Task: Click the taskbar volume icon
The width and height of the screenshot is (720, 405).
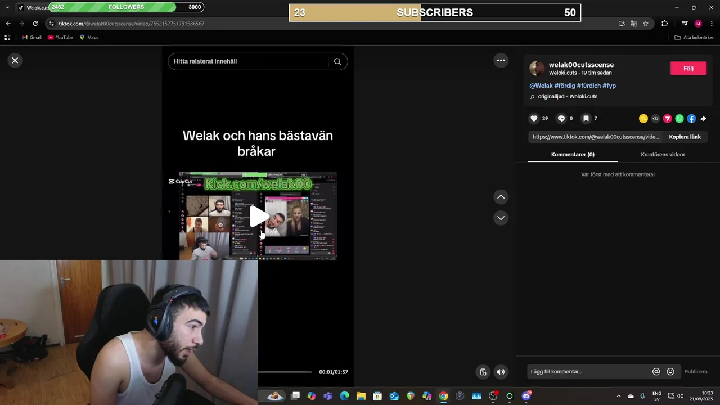Action: point(680,396)
